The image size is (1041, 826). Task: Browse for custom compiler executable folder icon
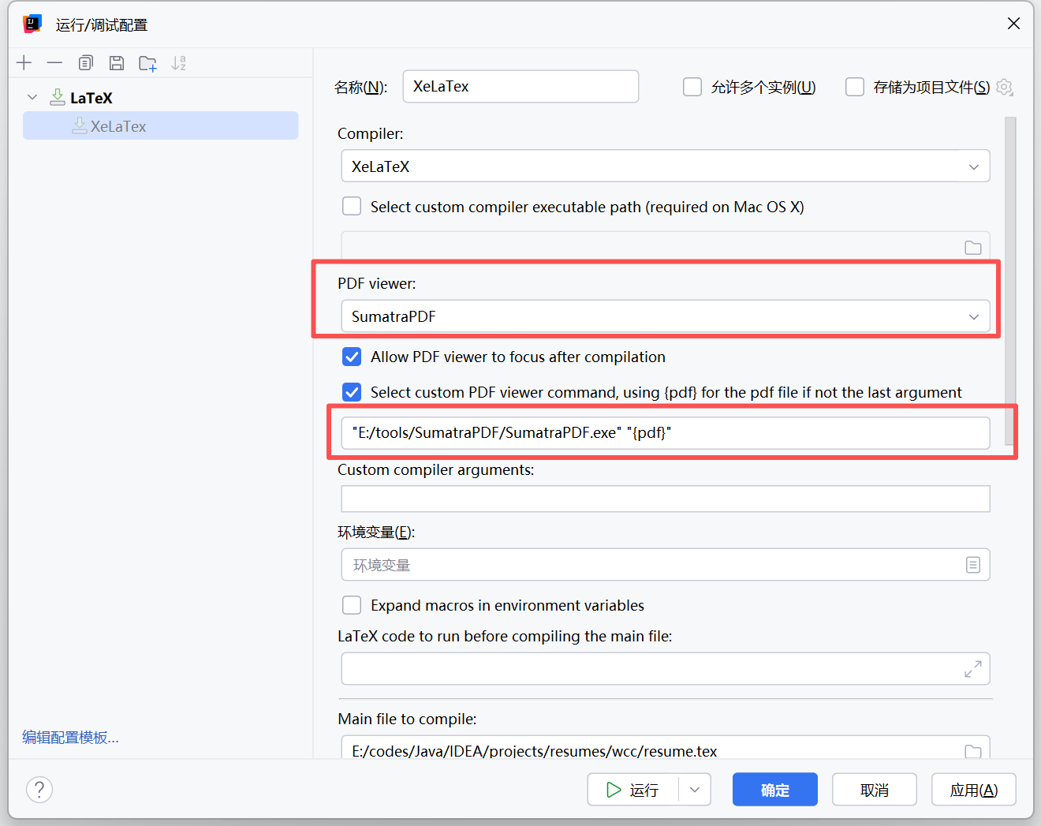click(972, 248)
